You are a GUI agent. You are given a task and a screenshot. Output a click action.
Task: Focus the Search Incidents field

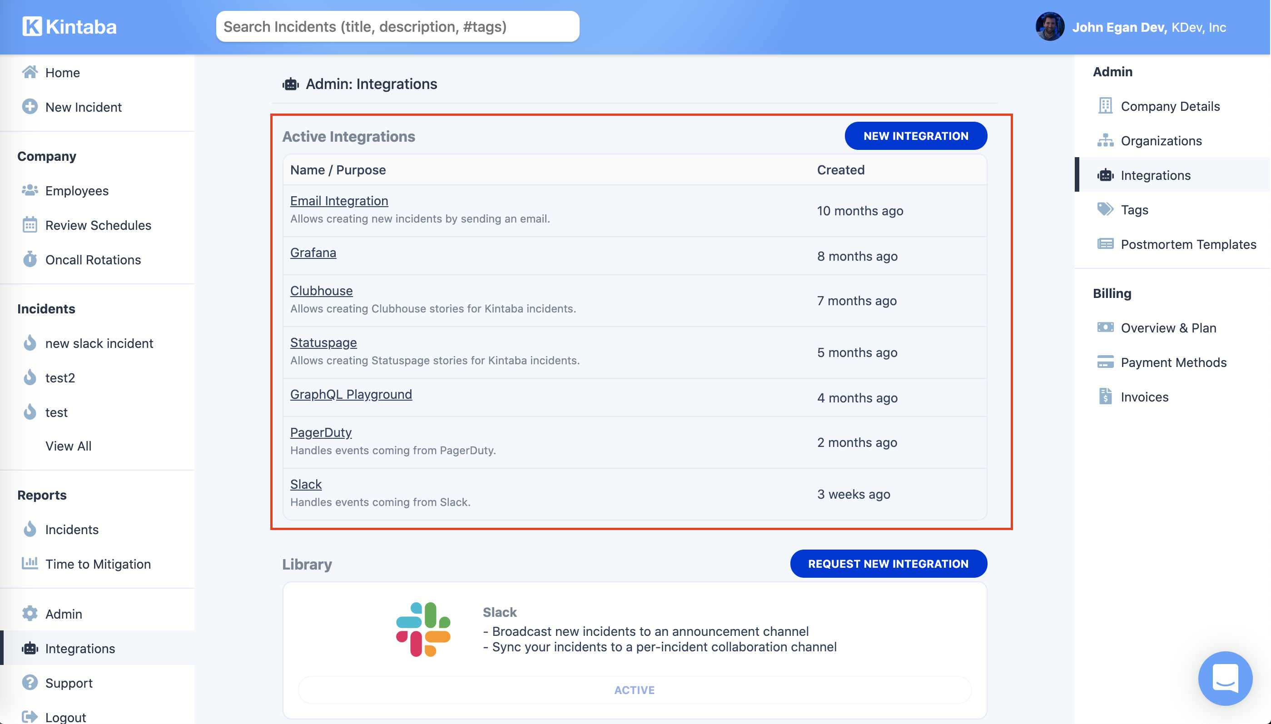click(x=397, y=27)
